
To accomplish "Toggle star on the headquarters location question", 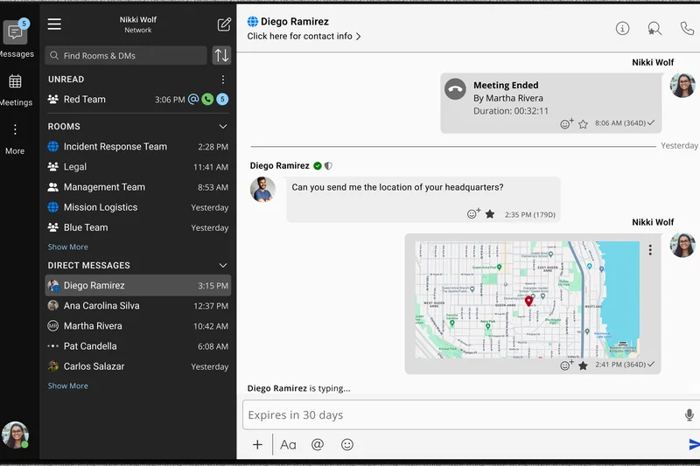I will click(x=490, y=214).
